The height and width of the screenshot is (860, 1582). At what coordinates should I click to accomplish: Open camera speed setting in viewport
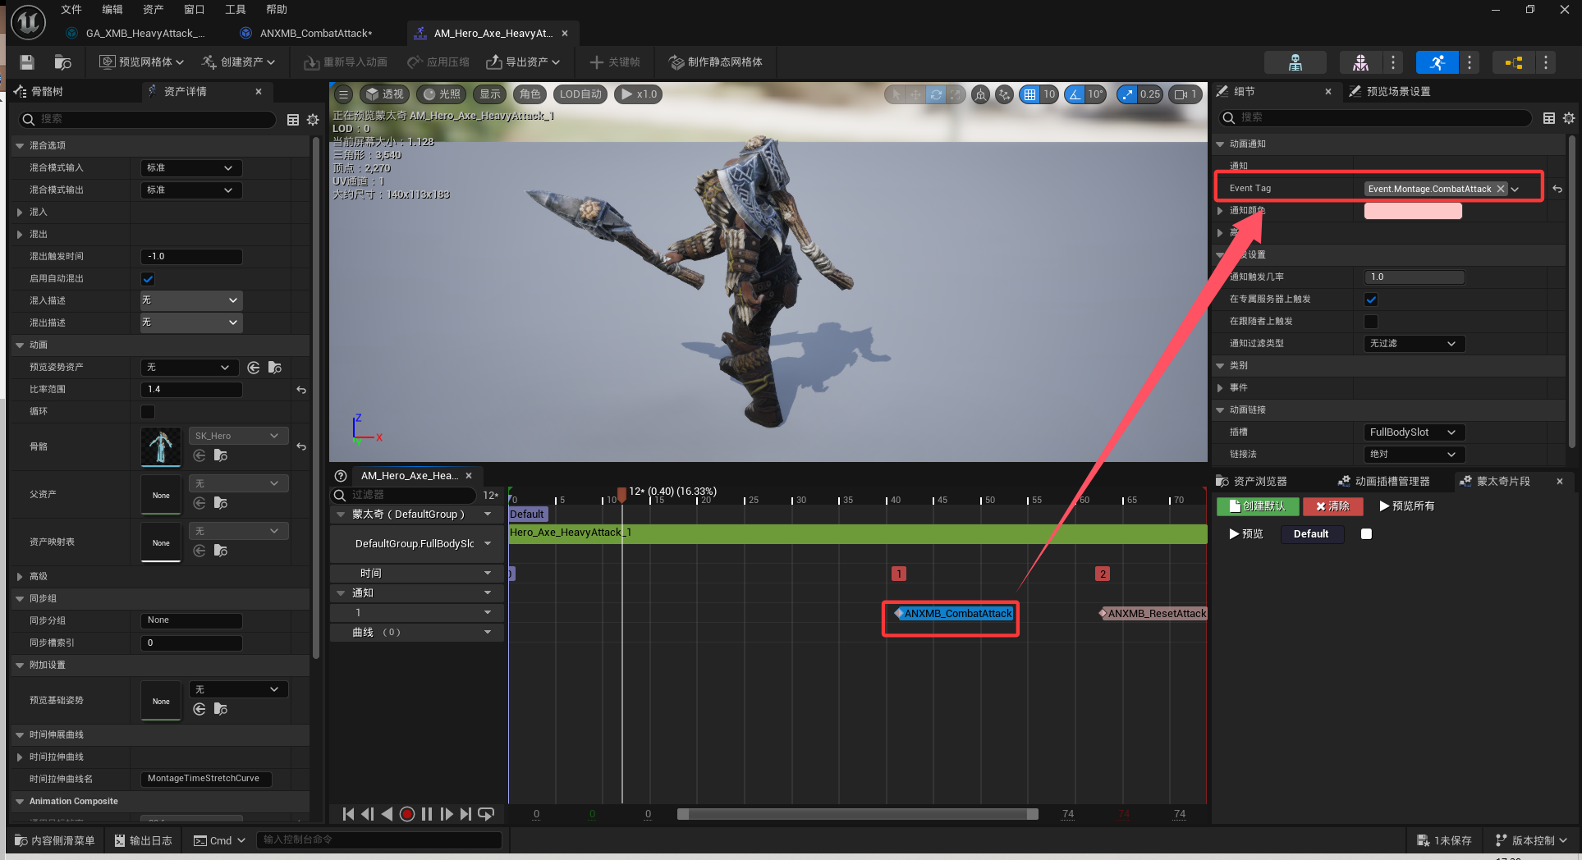pyautogui.click(x=1185, y=94)
